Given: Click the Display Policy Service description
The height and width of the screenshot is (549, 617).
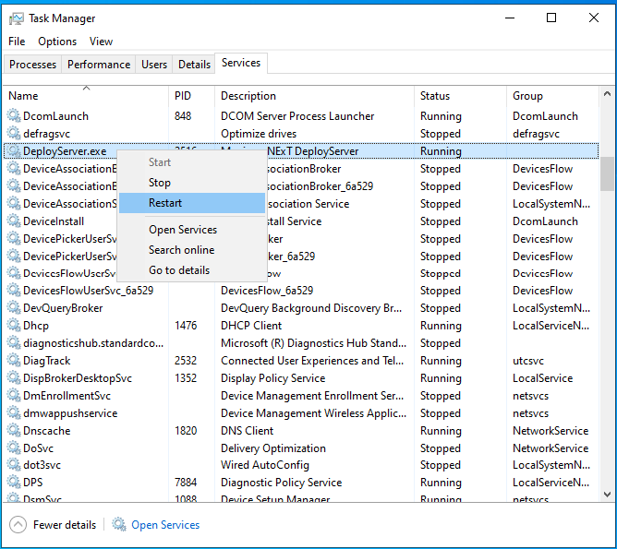Looking at the screenshot, I should tap(272, 378).
